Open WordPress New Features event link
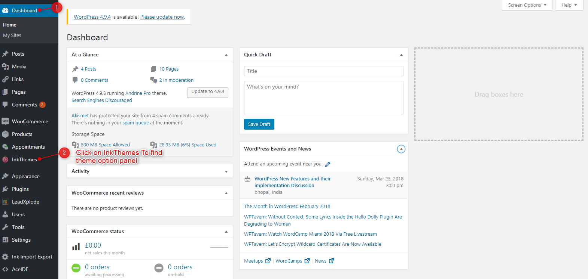The image size is (588, 279). click(293, 182)
